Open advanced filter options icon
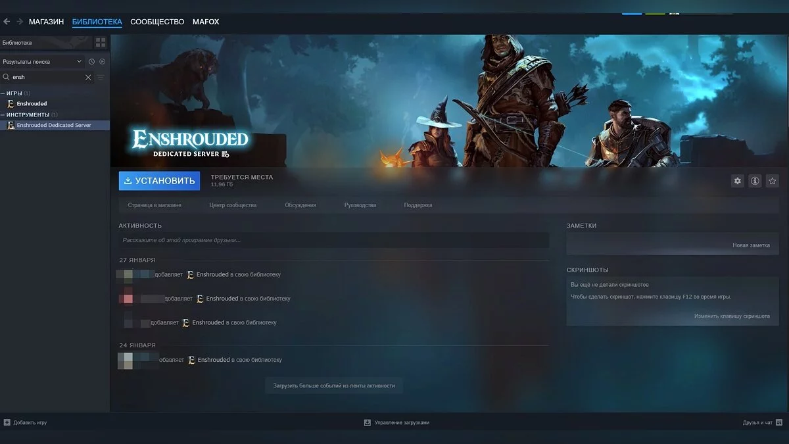 point(101,77)
